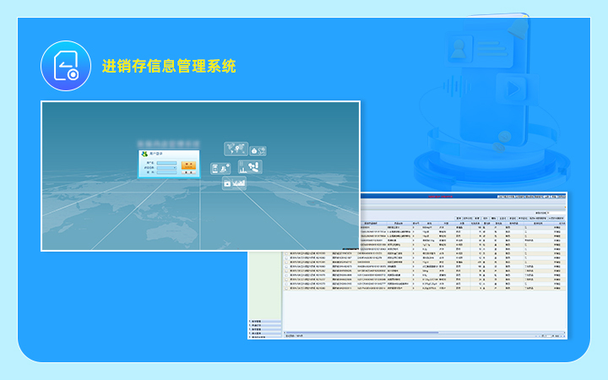Viewport: 608px width, 380px height.
Task: Focus the password field in login dialog
Action: (166, 172)
